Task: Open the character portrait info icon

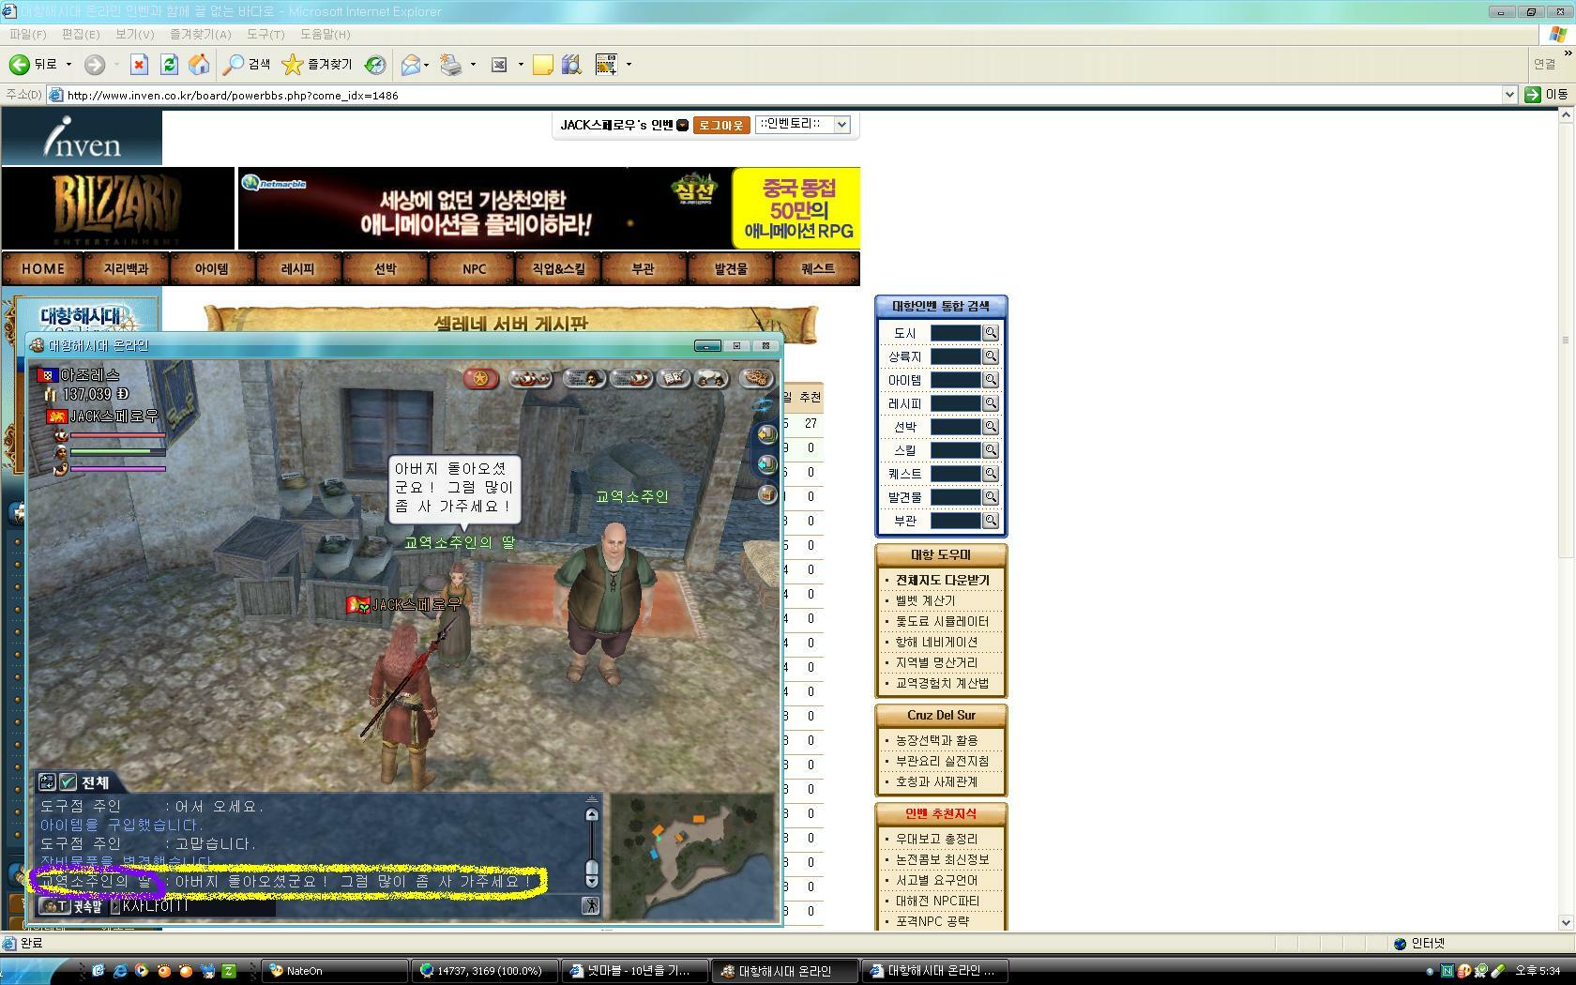Action: coord(583,378)
